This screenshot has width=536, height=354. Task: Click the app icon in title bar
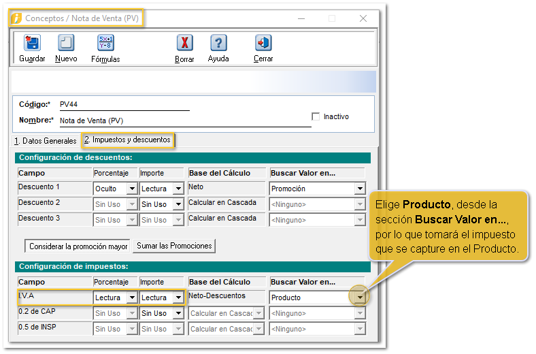tap(16, 18)
